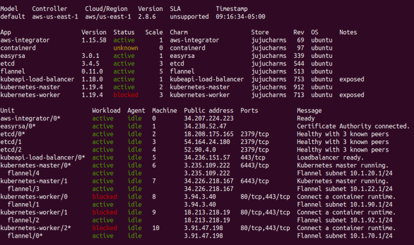Click the 'unknown' status of containerd
This screenshot has width=414, height=245.
(x=126, y=48)
